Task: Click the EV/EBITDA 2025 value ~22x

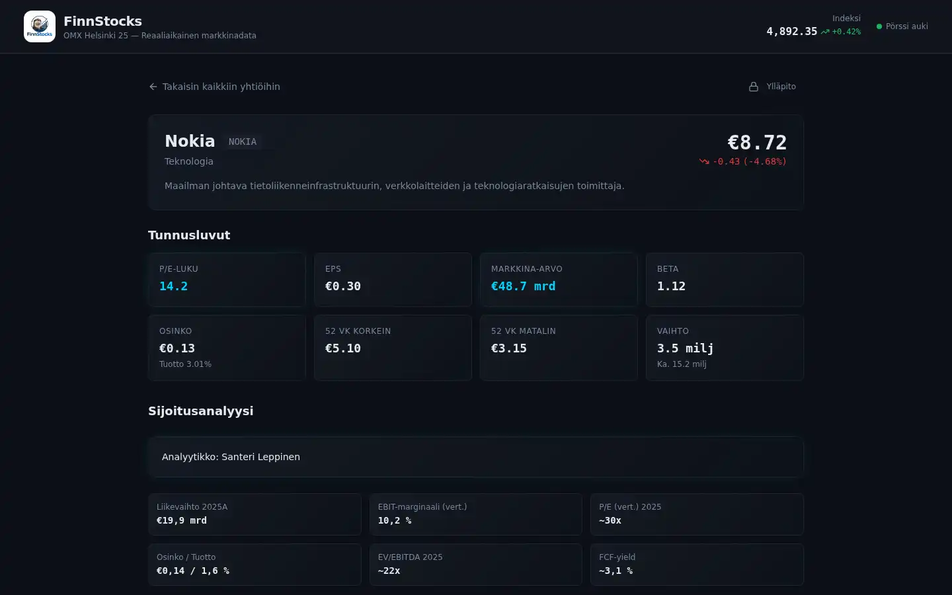Action: point(389,571)
